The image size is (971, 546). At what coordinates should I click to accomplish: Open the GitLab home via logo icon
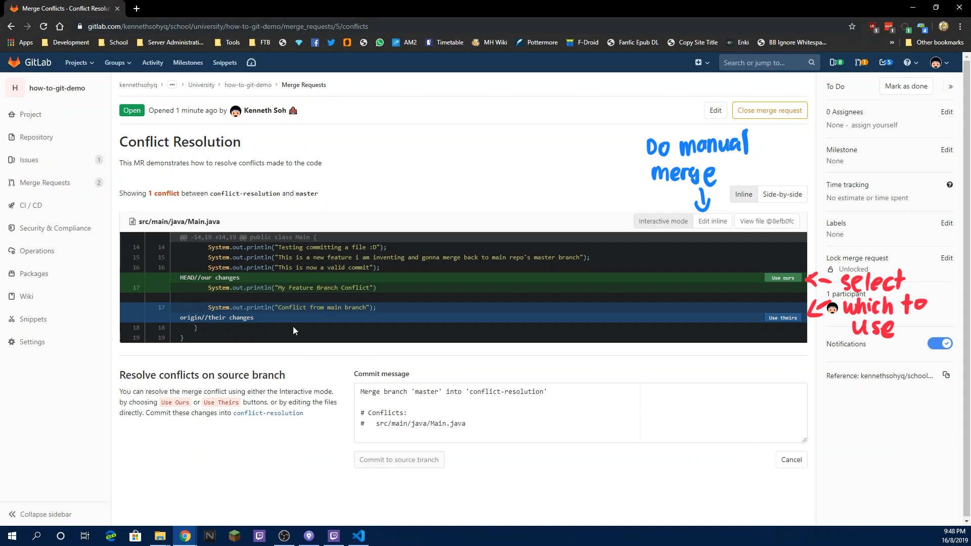14,62
